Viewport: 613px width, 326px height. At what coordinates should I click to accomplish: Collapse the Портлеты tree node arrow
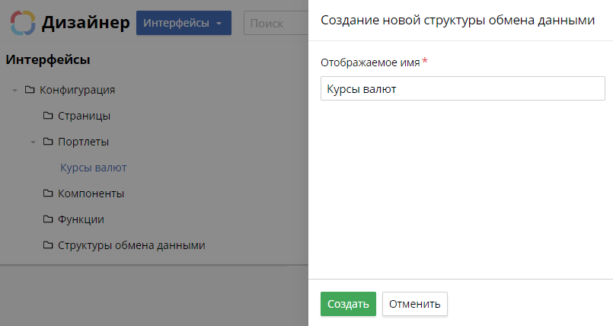(34, 142)
